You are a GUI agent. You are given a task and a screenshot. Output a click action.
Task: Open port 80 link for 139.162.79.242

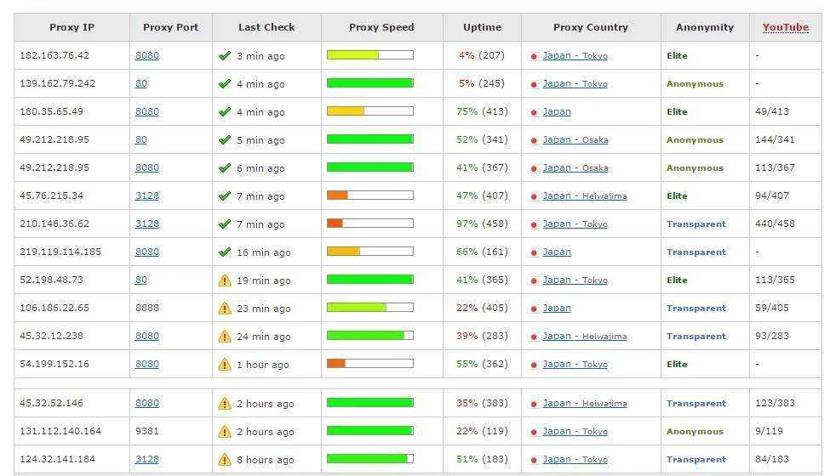(x=141, y=83)
